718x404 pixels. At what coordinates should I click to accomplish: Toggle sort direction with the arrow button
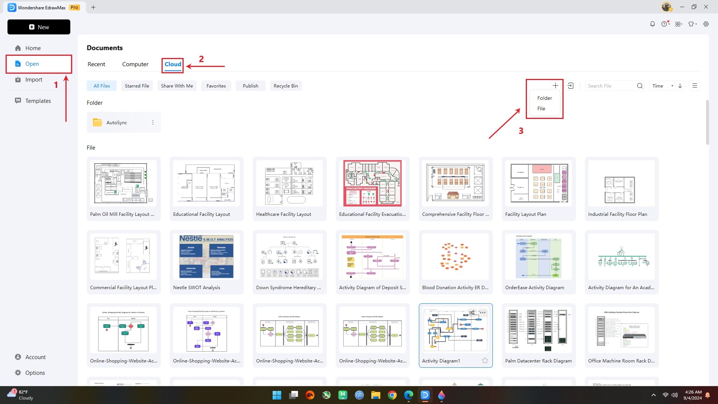pos(680,86)
